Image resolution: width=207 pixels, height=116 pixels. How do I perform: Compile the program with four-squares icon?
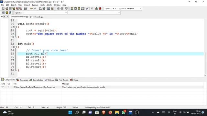[x=72, y=9]
